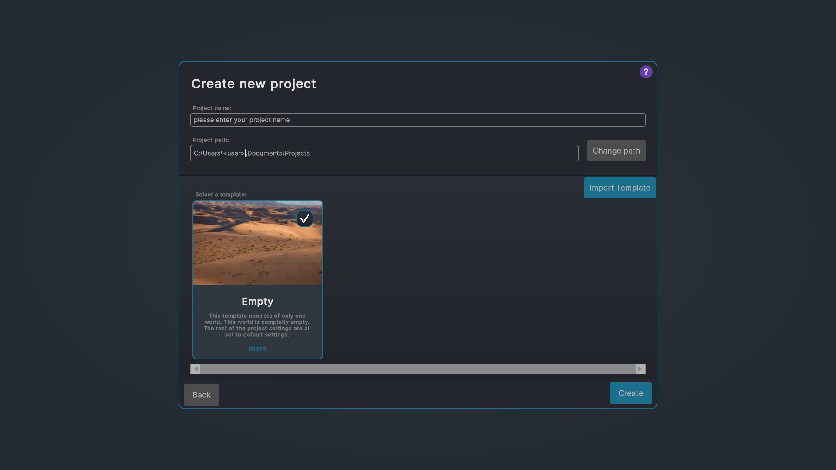836x470 pixels.
Task: Open help via the question mark icon
Action: [x=646, y=71]
